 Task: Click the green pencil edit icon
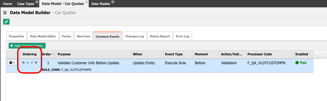(6, 22)
